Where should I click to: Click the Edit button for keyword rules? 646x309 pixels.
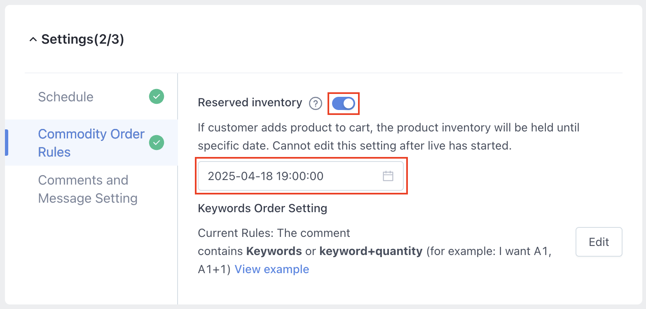click(599, 242)
